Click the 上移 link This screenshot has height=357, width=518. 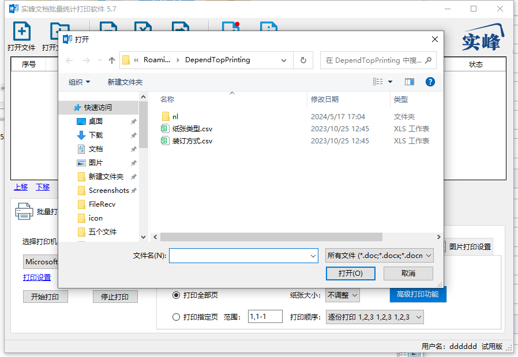click(x=21, y=187)
